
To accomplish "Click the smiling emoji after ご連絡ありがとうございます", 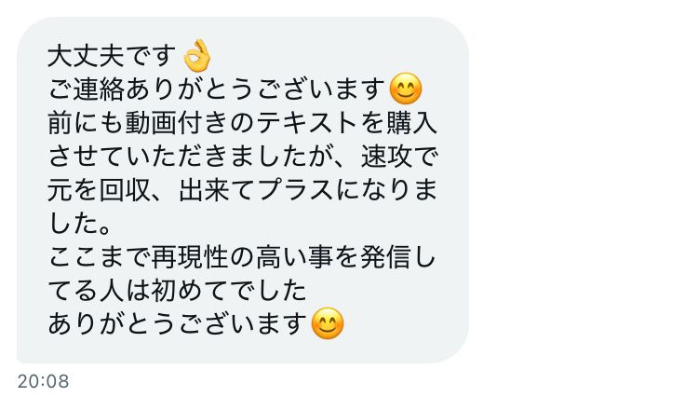I will click(x=406, y=89).
